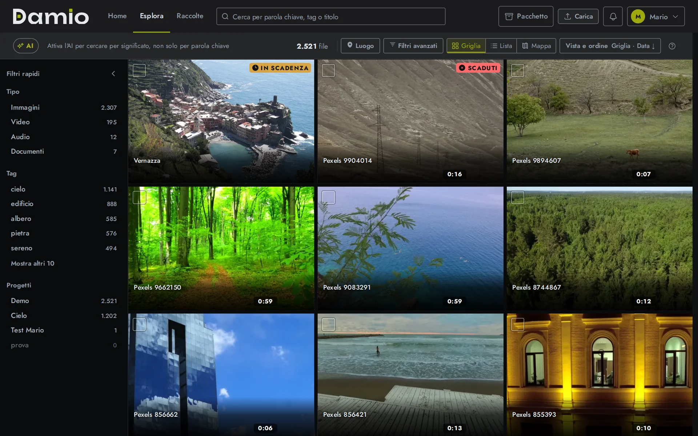Select the Test Mario project
The height and width of the screenshot is (436, 698).
tap(64, 330)
